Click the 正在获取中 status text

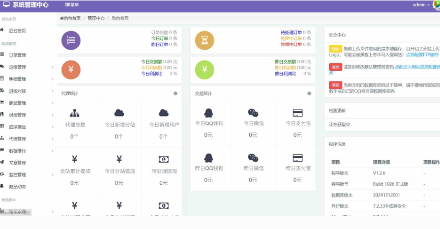(x=340, y=124)
